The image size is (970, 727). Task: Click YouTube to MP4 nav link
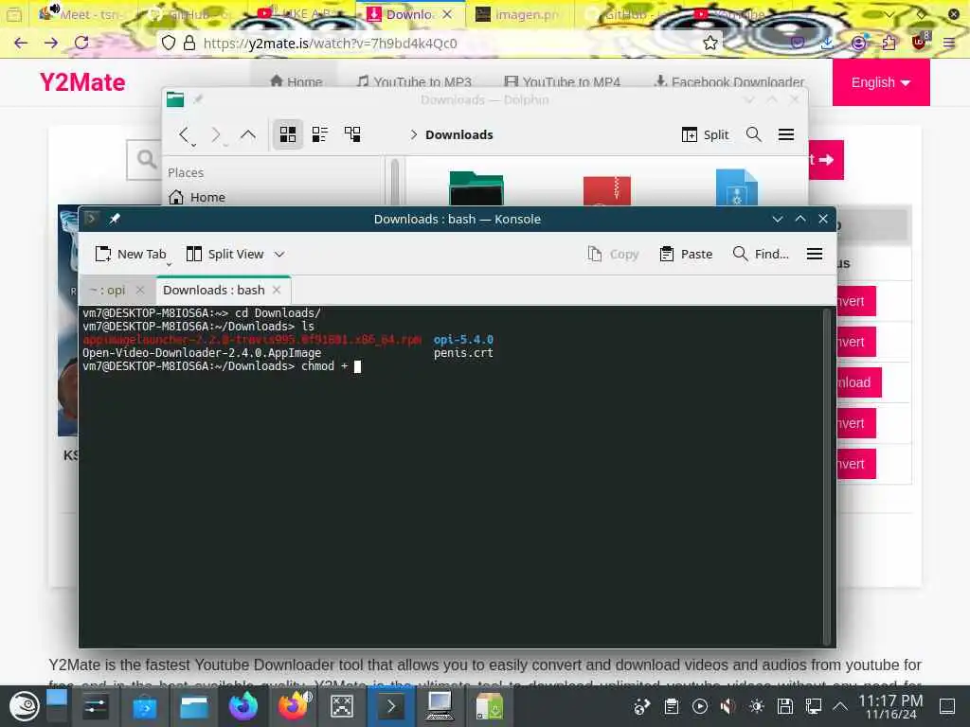(563, 81)
